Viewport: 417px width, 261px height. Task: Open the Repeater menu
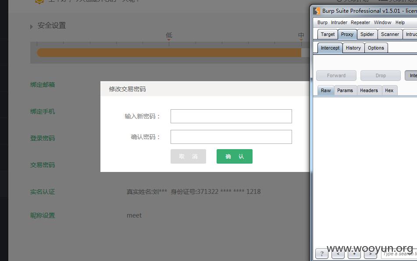[x=360, y=23]
